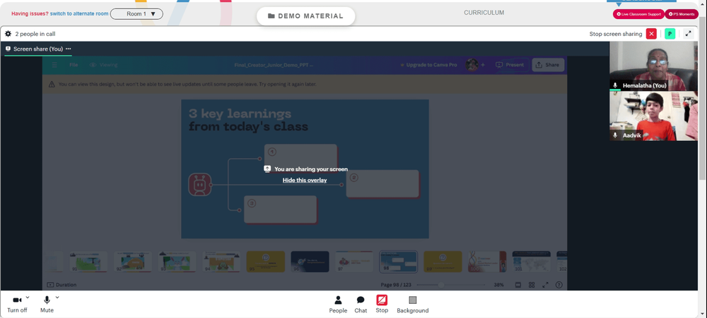This screenshot has width=707, height=318.
Task: Open Canva grid view icon
Action: [x=532, y=285]
